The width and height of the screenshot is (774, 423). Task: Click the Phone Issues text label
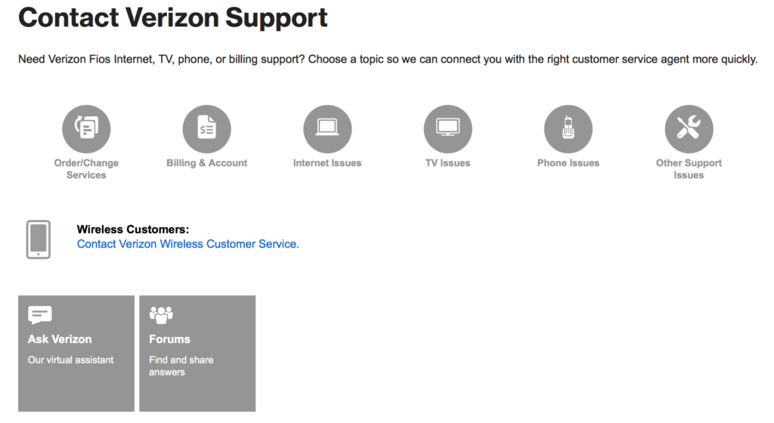pyautogui.click(x=568, y=163)
